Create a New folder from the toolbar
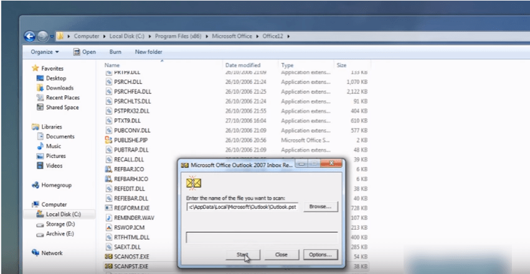The image size is (530, 274). point(148,52)
